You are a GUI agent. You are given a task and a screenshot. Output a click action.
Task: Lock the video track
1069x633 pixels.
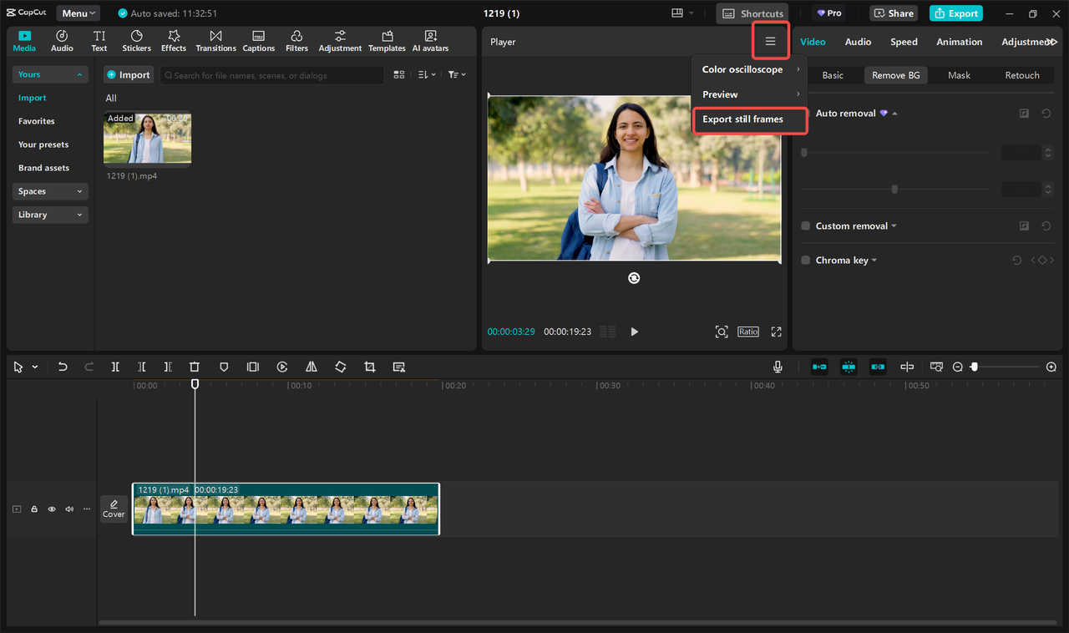pyautogui.click(x=34, y=509)
